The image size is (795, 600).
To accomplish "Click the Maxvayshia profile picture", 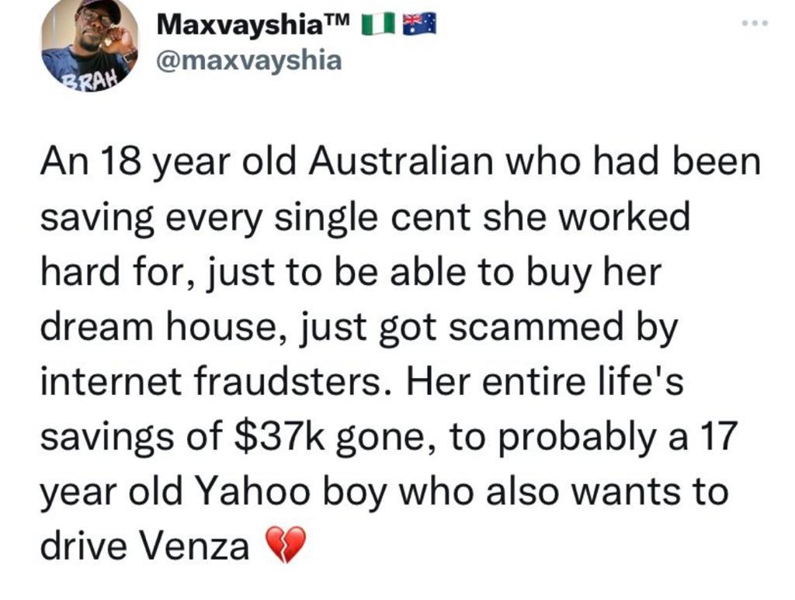I will pyautogui.click(x=90, y=44).
